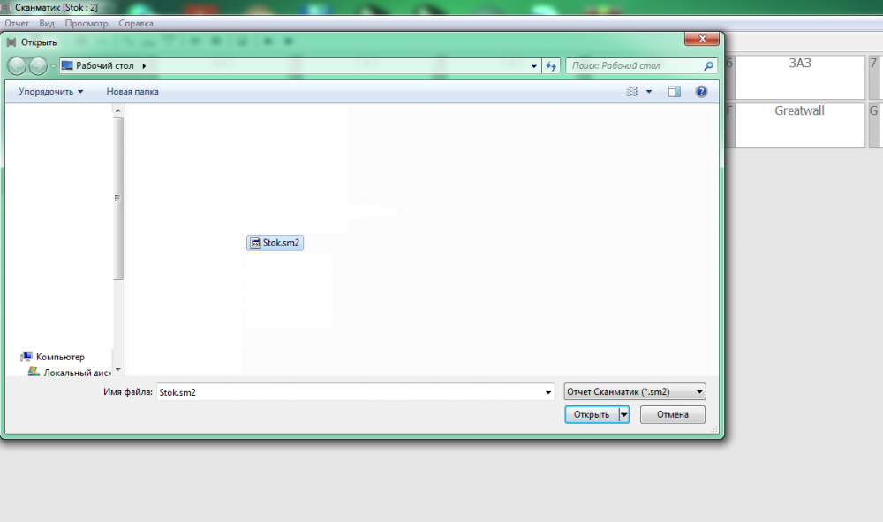This screenshot has height=522, width=883.
Task: Click the Локальный диск drive icon
Action: click(34, 373)
